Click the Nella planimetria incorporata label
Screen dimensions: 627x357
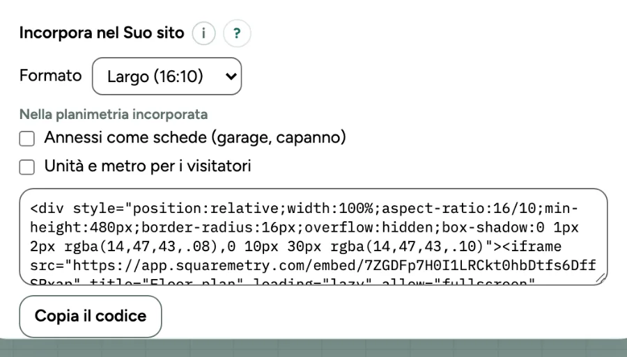pos(114,115)
